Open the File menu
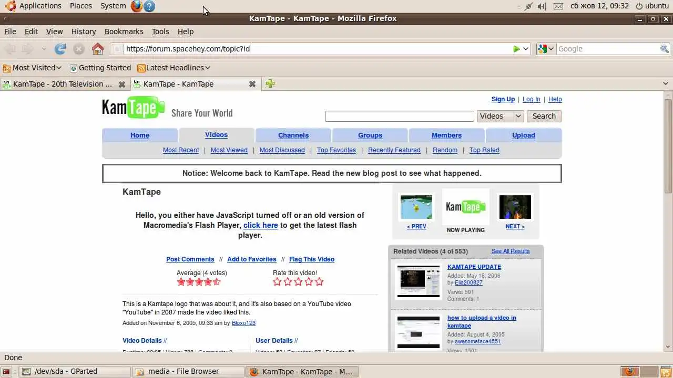The image size is (673, 378). (x=10, y=31)
